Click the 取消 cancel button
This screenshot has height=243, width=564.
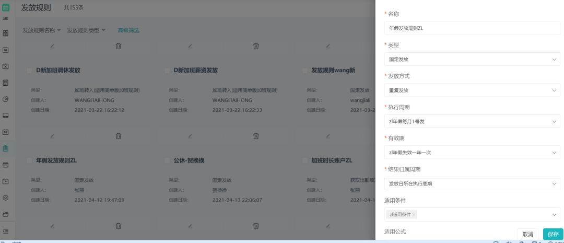click(527, 234)
